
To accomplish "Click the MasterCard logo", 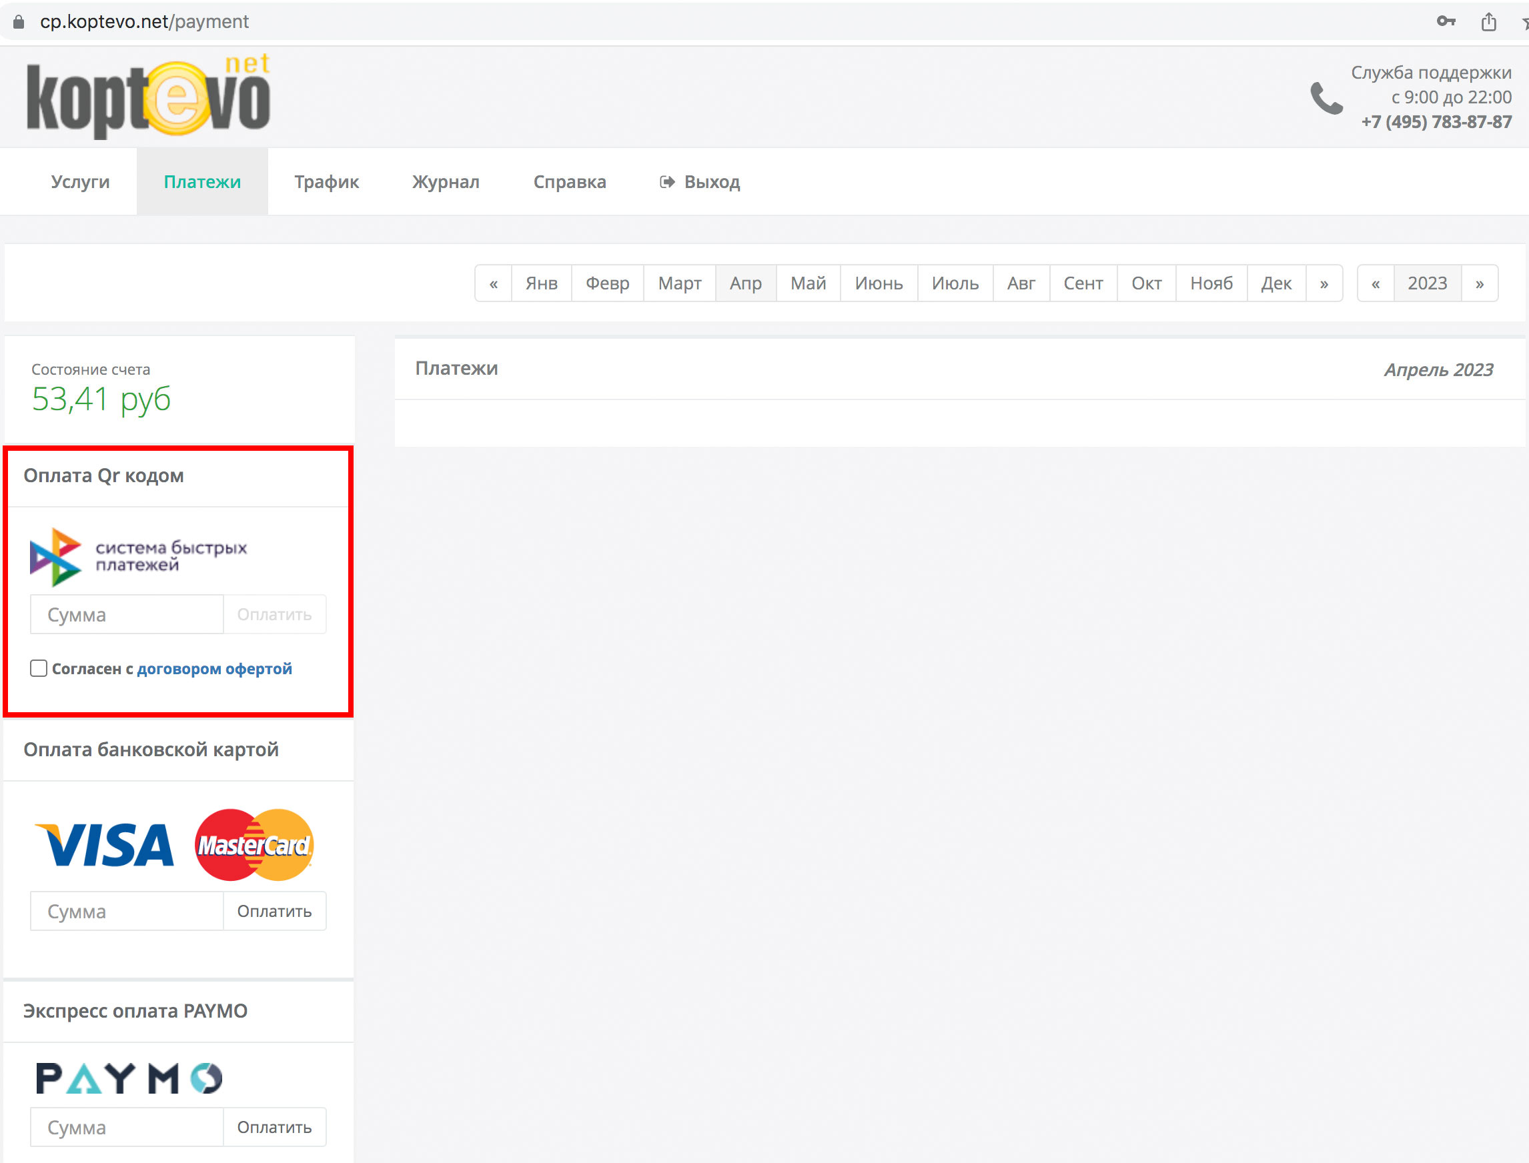I will pyautogui.click(x=254, y=844).
